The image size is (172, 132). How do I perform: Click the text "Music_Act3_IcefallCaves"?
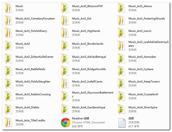(x=87, y=82)
